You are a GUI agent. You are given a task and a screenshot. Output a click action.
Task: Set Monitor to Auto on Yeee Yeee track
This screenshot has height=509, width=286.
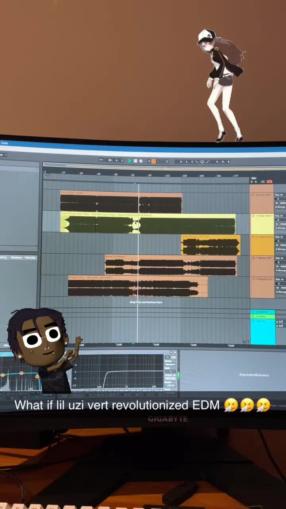[x=283, y=224]
